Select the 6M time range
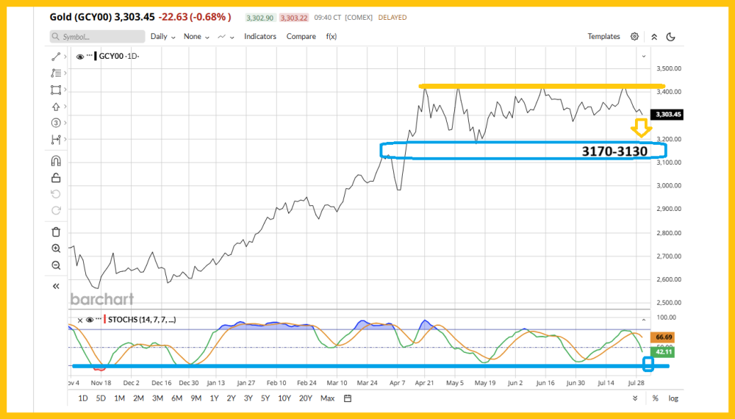The width and height of the screenshot is (735, 419). [x=176, y=398]
